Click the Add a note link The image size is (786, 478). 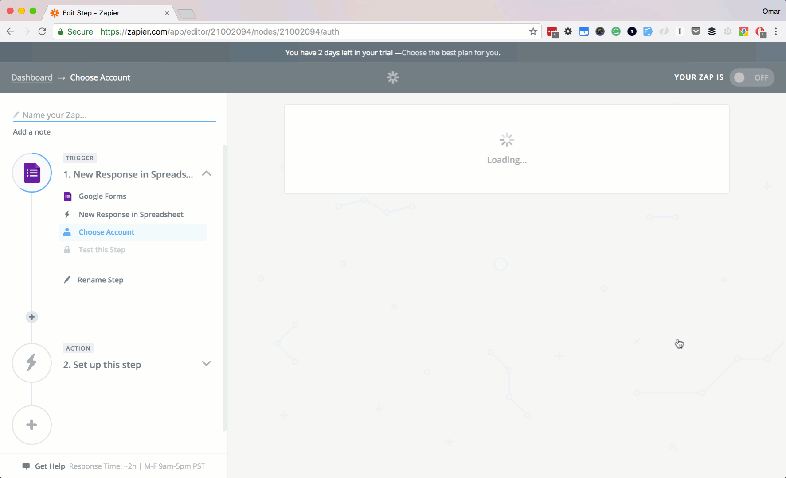(x=31, y=132)
